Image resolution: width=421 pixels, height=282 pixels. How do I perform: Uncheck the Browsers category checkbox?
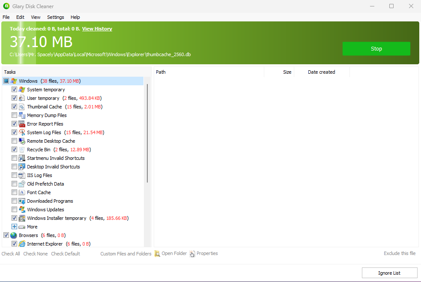pyautogui.click(x=6, y=235)
